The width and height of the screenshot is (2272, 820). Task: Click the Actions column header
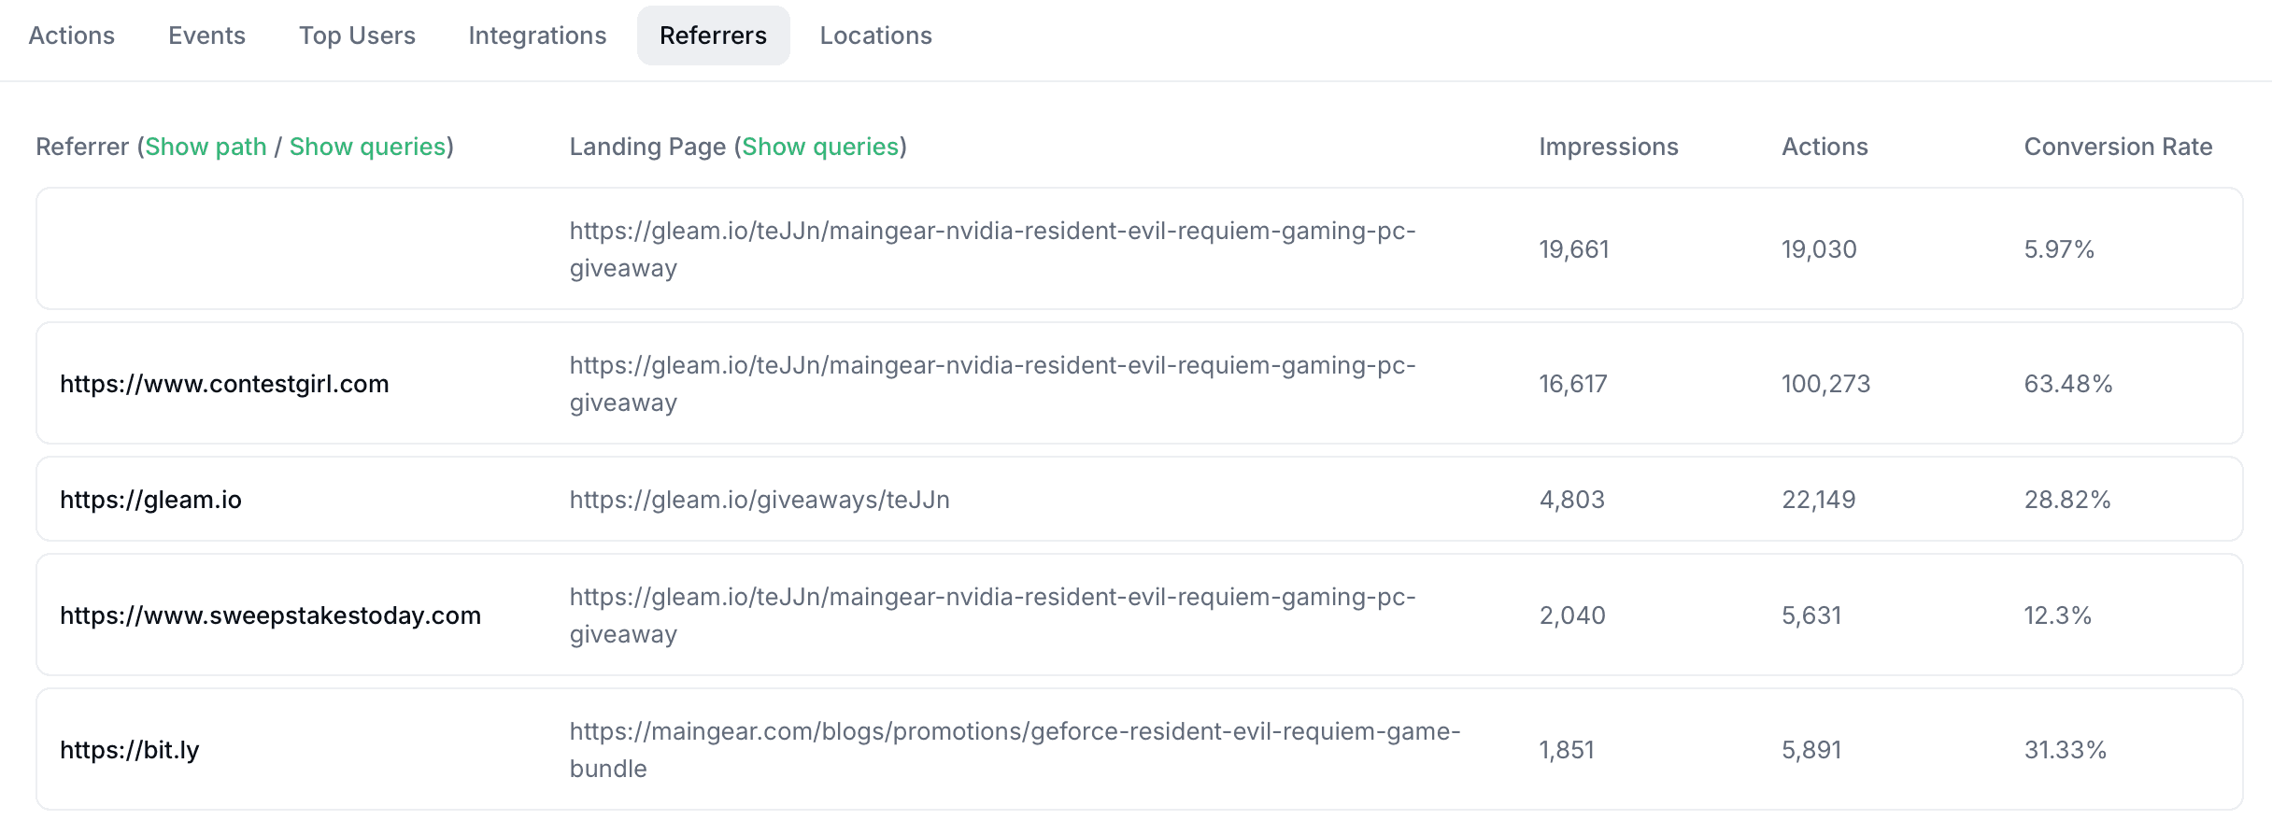[1825, 147]
